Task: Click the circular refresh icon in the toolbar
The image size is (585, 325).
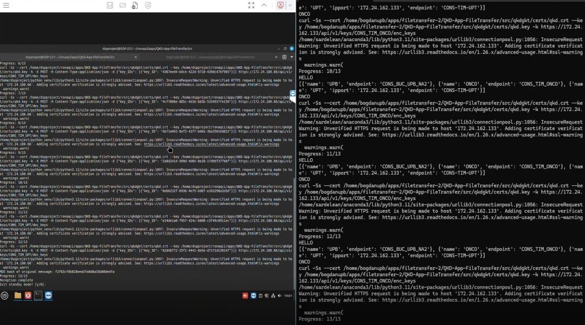Action: [148, 5]
